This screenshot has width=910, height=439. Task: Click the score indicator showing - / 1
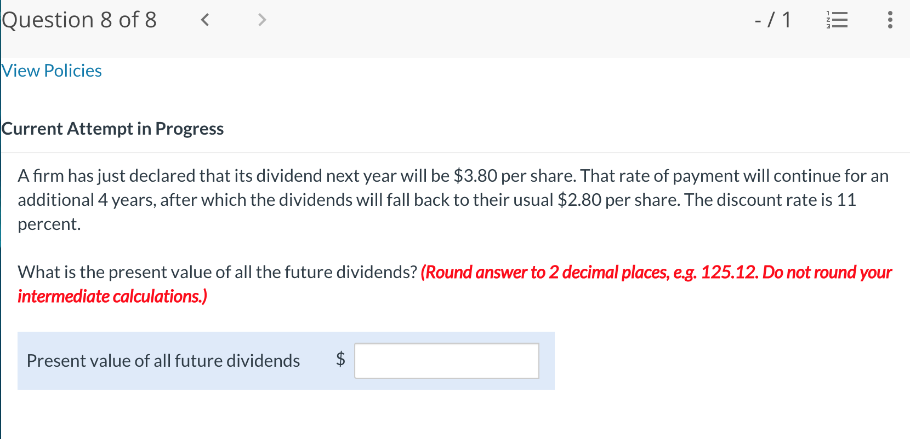[x=772, y=20]
